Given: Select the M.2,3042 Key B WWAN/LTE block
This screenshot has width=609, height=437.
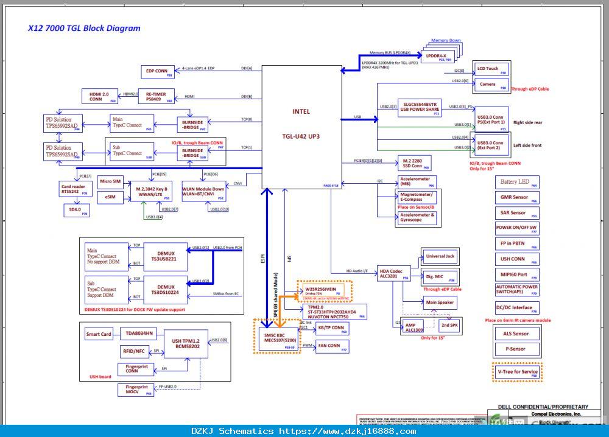Looking at the screenshot, I should click(152, 192).
